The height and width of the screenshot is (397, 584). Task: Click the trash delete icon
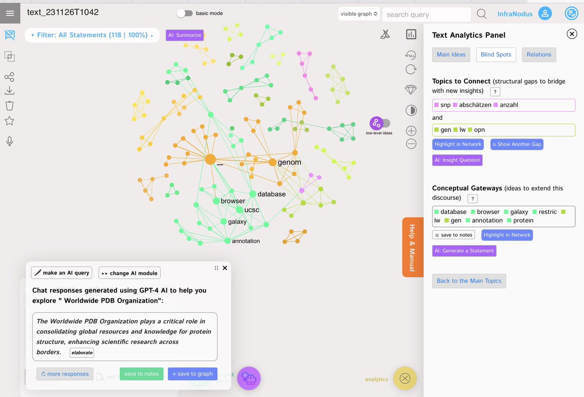pos(9,106)
